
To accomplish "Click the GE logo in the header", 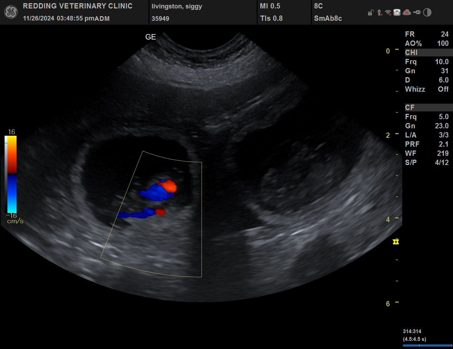I will (11, 12).
